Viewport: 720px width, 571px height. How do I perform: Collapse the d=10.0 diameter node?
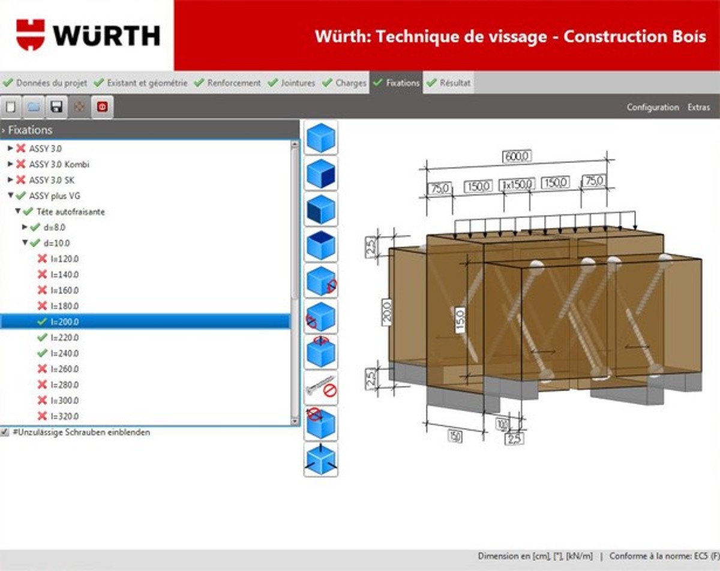coord(25,243)
